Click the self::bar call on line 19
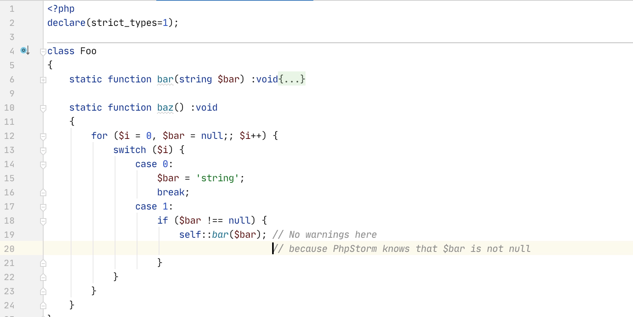The height and width of the screenshot is (317, 633). 223,235
